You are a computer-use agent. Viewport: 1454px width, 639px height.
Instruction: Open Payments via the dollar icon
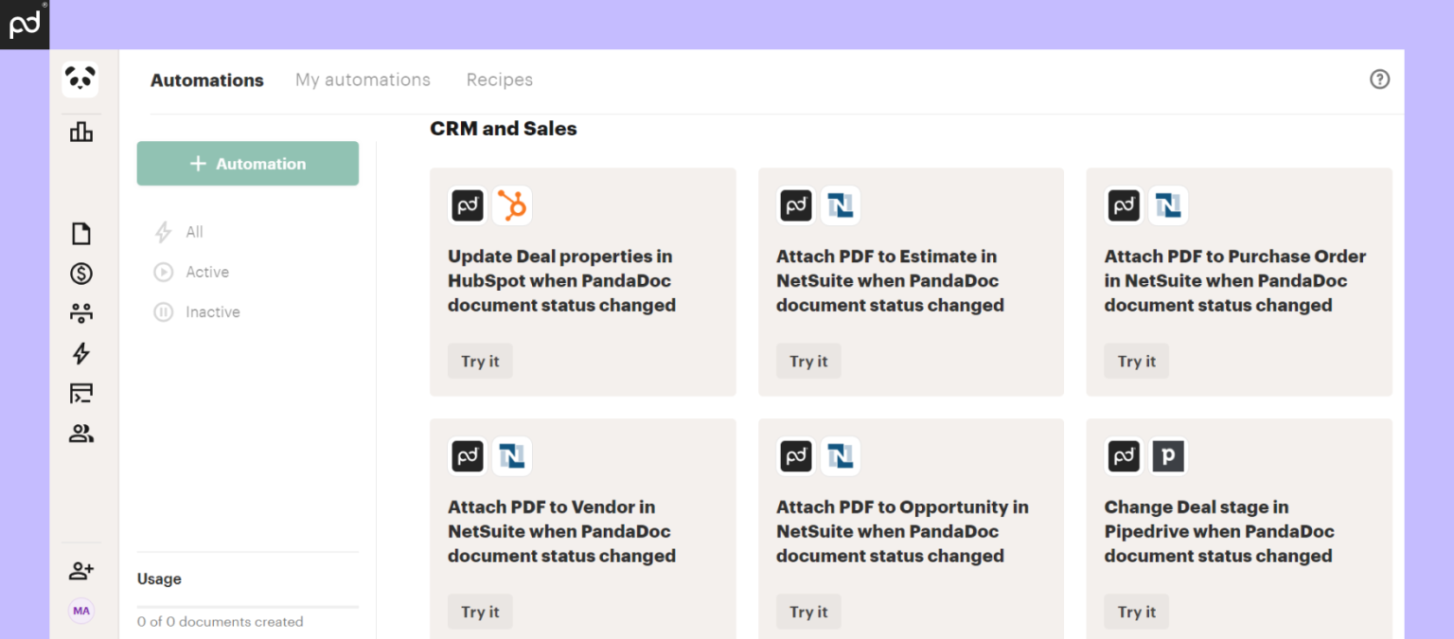[x=80, y=273]
